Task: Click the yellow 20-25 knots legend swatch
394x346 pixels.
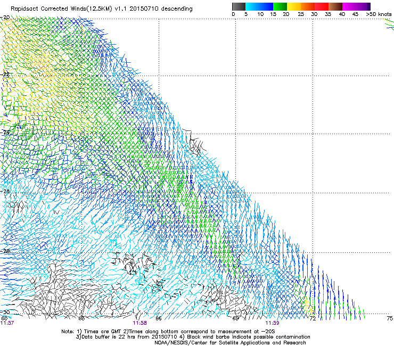Action: [x=294, y=6]
